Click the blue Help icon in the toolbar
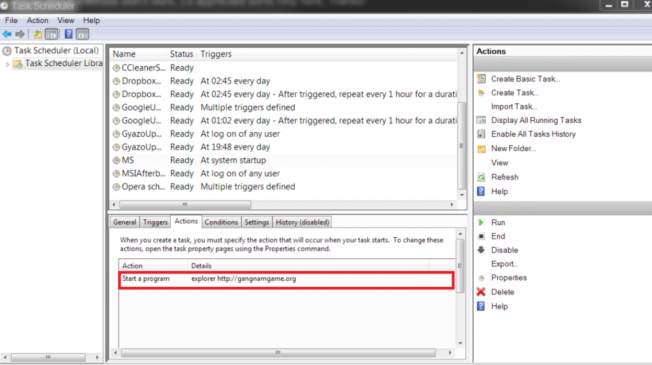Image resolution: width=652 pixels, height=365 pixels. click(x=68, y=34)
